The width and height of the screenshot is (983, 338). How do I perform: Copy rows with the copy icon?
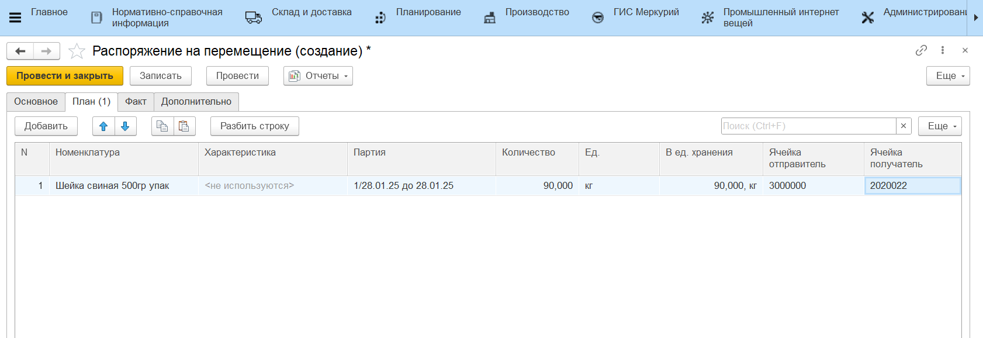pos(162,126)
